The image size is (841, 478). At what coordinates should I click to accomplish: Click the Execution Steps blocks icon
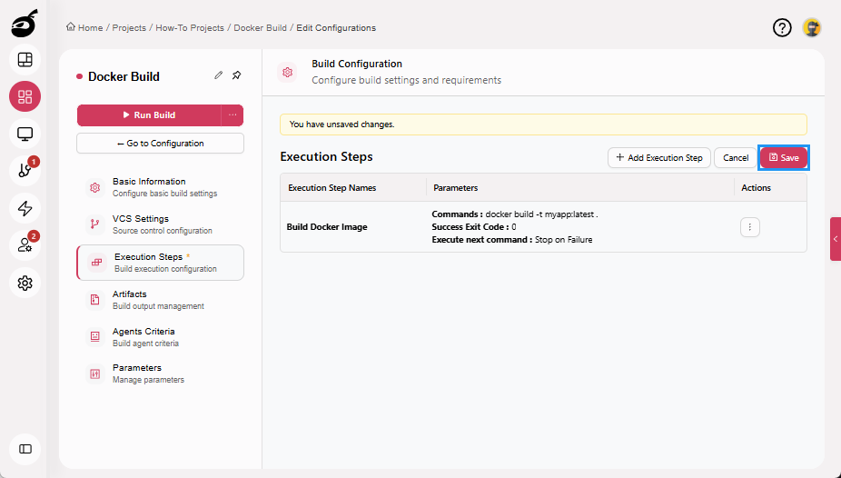pos(96,263)
